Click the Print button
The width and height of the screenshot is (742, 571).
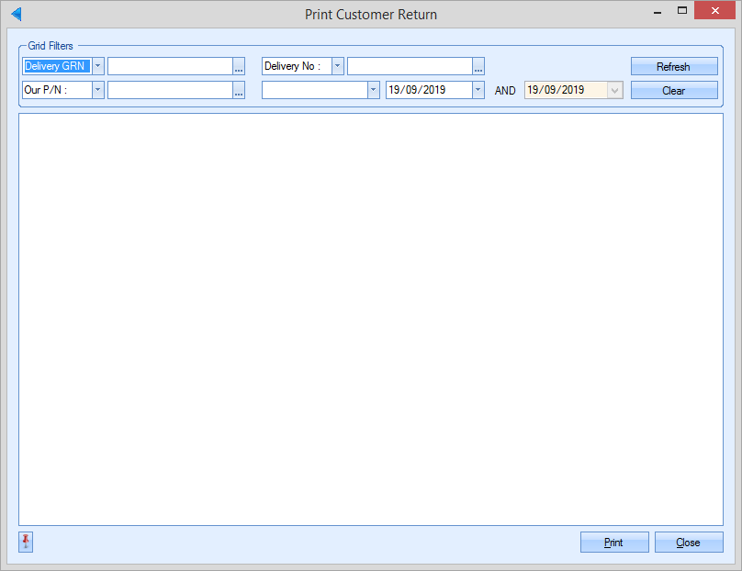coord(614,543)
